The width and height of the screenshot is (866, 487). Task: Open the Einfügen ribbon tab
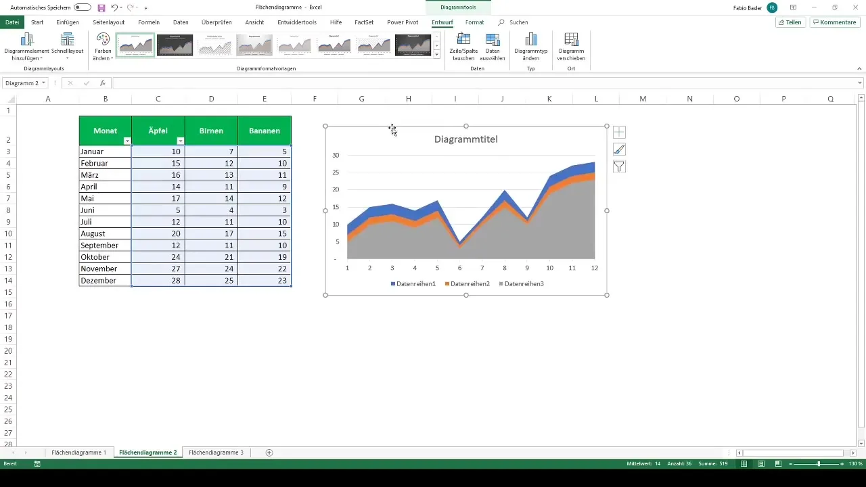pyautogui.click(x=68, y=22)
